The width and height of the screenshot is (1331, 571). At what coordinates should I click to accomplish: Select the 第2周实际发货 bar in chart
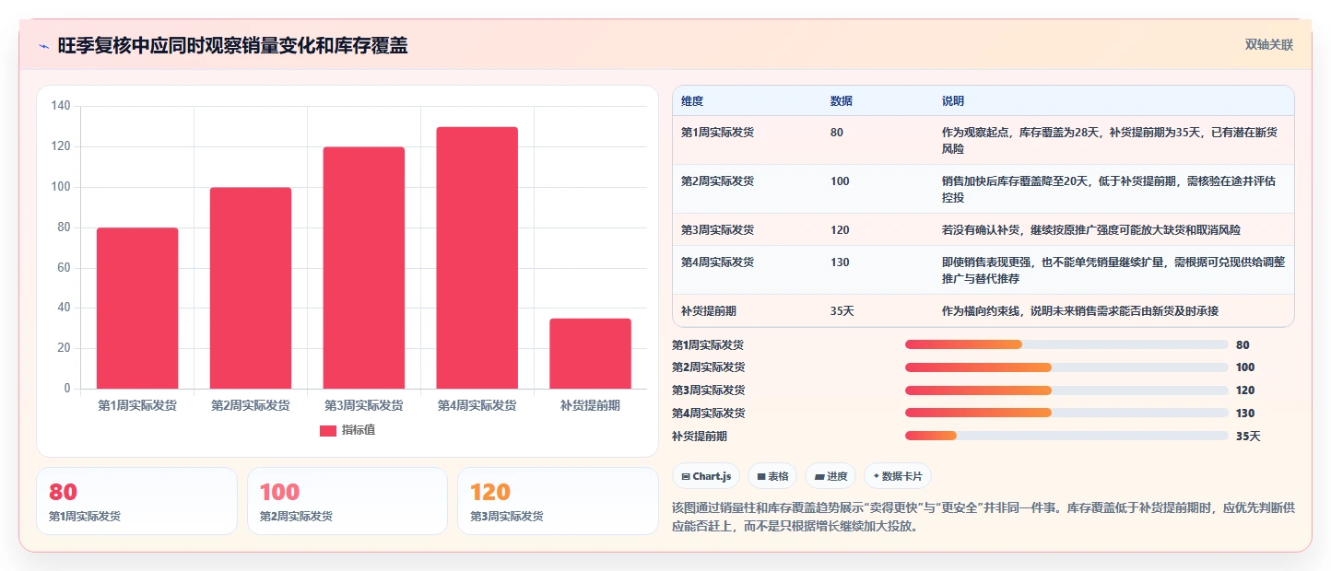tap(251, 288)
